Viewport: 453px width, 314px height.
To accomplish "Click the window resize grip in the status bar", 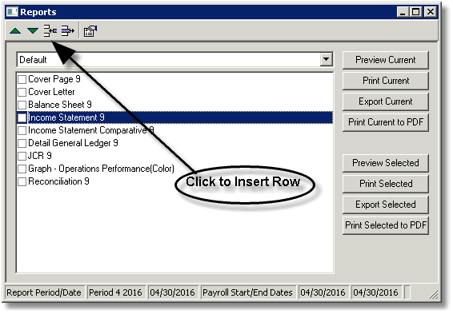I will click(x=433, y=294).
